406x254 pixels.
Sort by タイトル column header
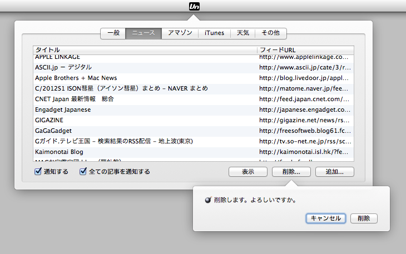[x=145, y=50]
